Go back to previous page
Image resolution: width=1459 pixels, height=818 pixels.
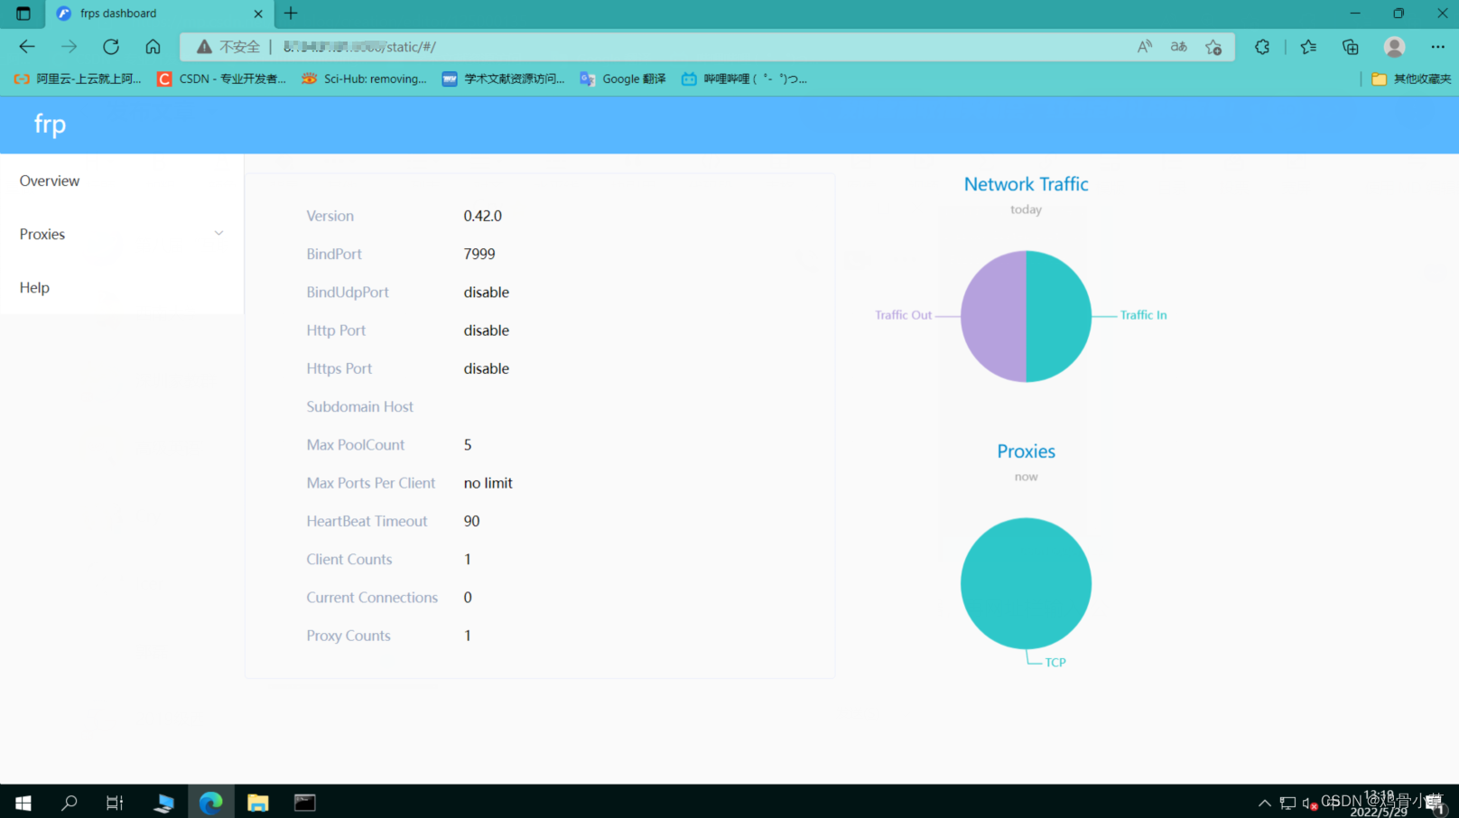point(27,47)
